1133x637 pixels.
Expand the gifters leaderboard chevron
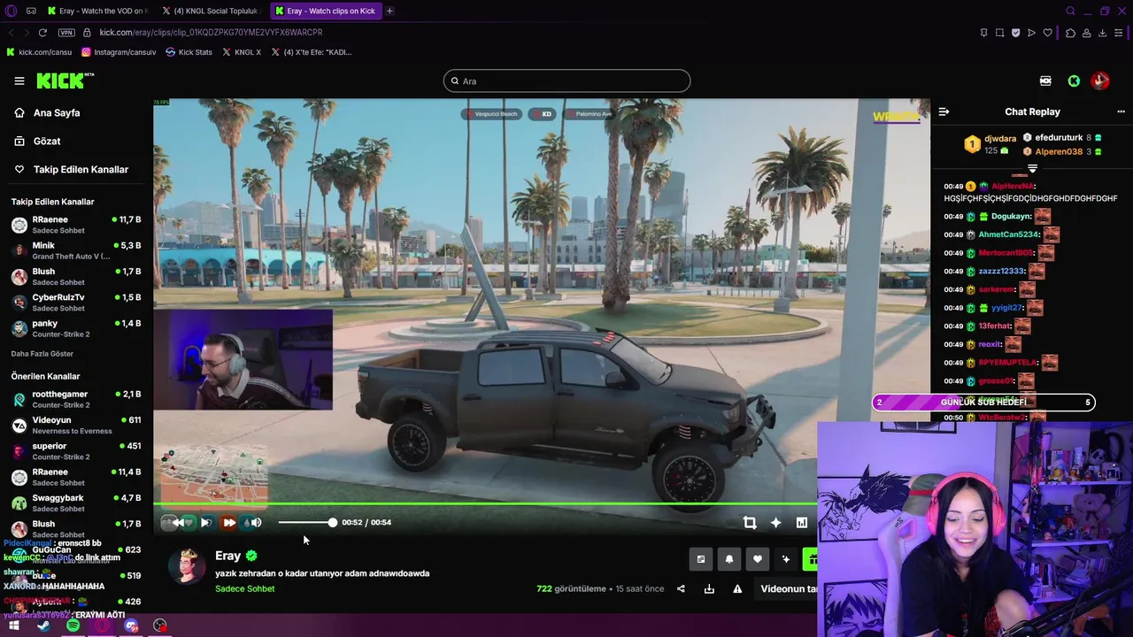click(x=1032, y=168)
